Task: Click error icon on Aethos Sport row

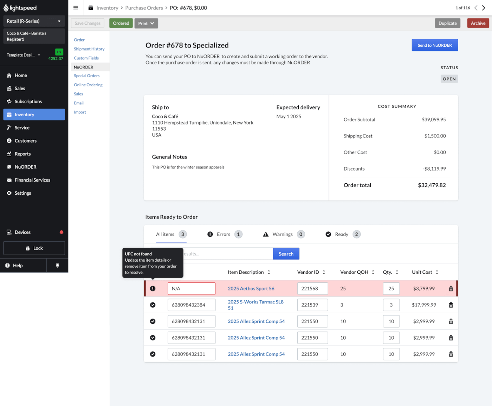Action: click(x=153, y=288)
